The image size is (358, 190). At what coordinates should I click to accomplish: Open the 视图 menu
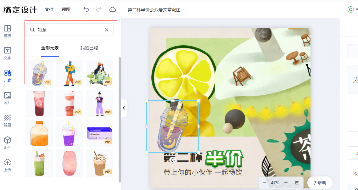click(x=66, y=9)
